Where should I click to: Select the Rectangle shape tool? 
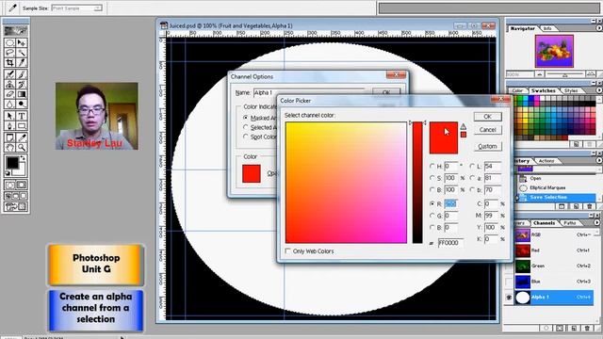[22, 125]
